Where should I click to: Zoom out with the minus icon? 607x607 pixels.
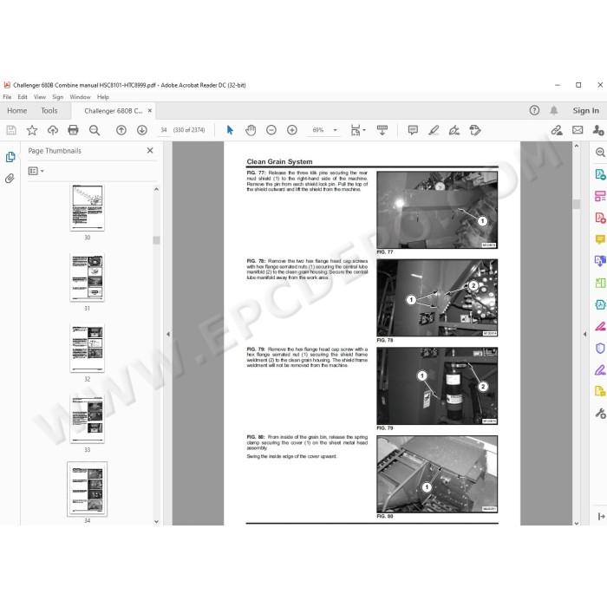coord(271,130)
